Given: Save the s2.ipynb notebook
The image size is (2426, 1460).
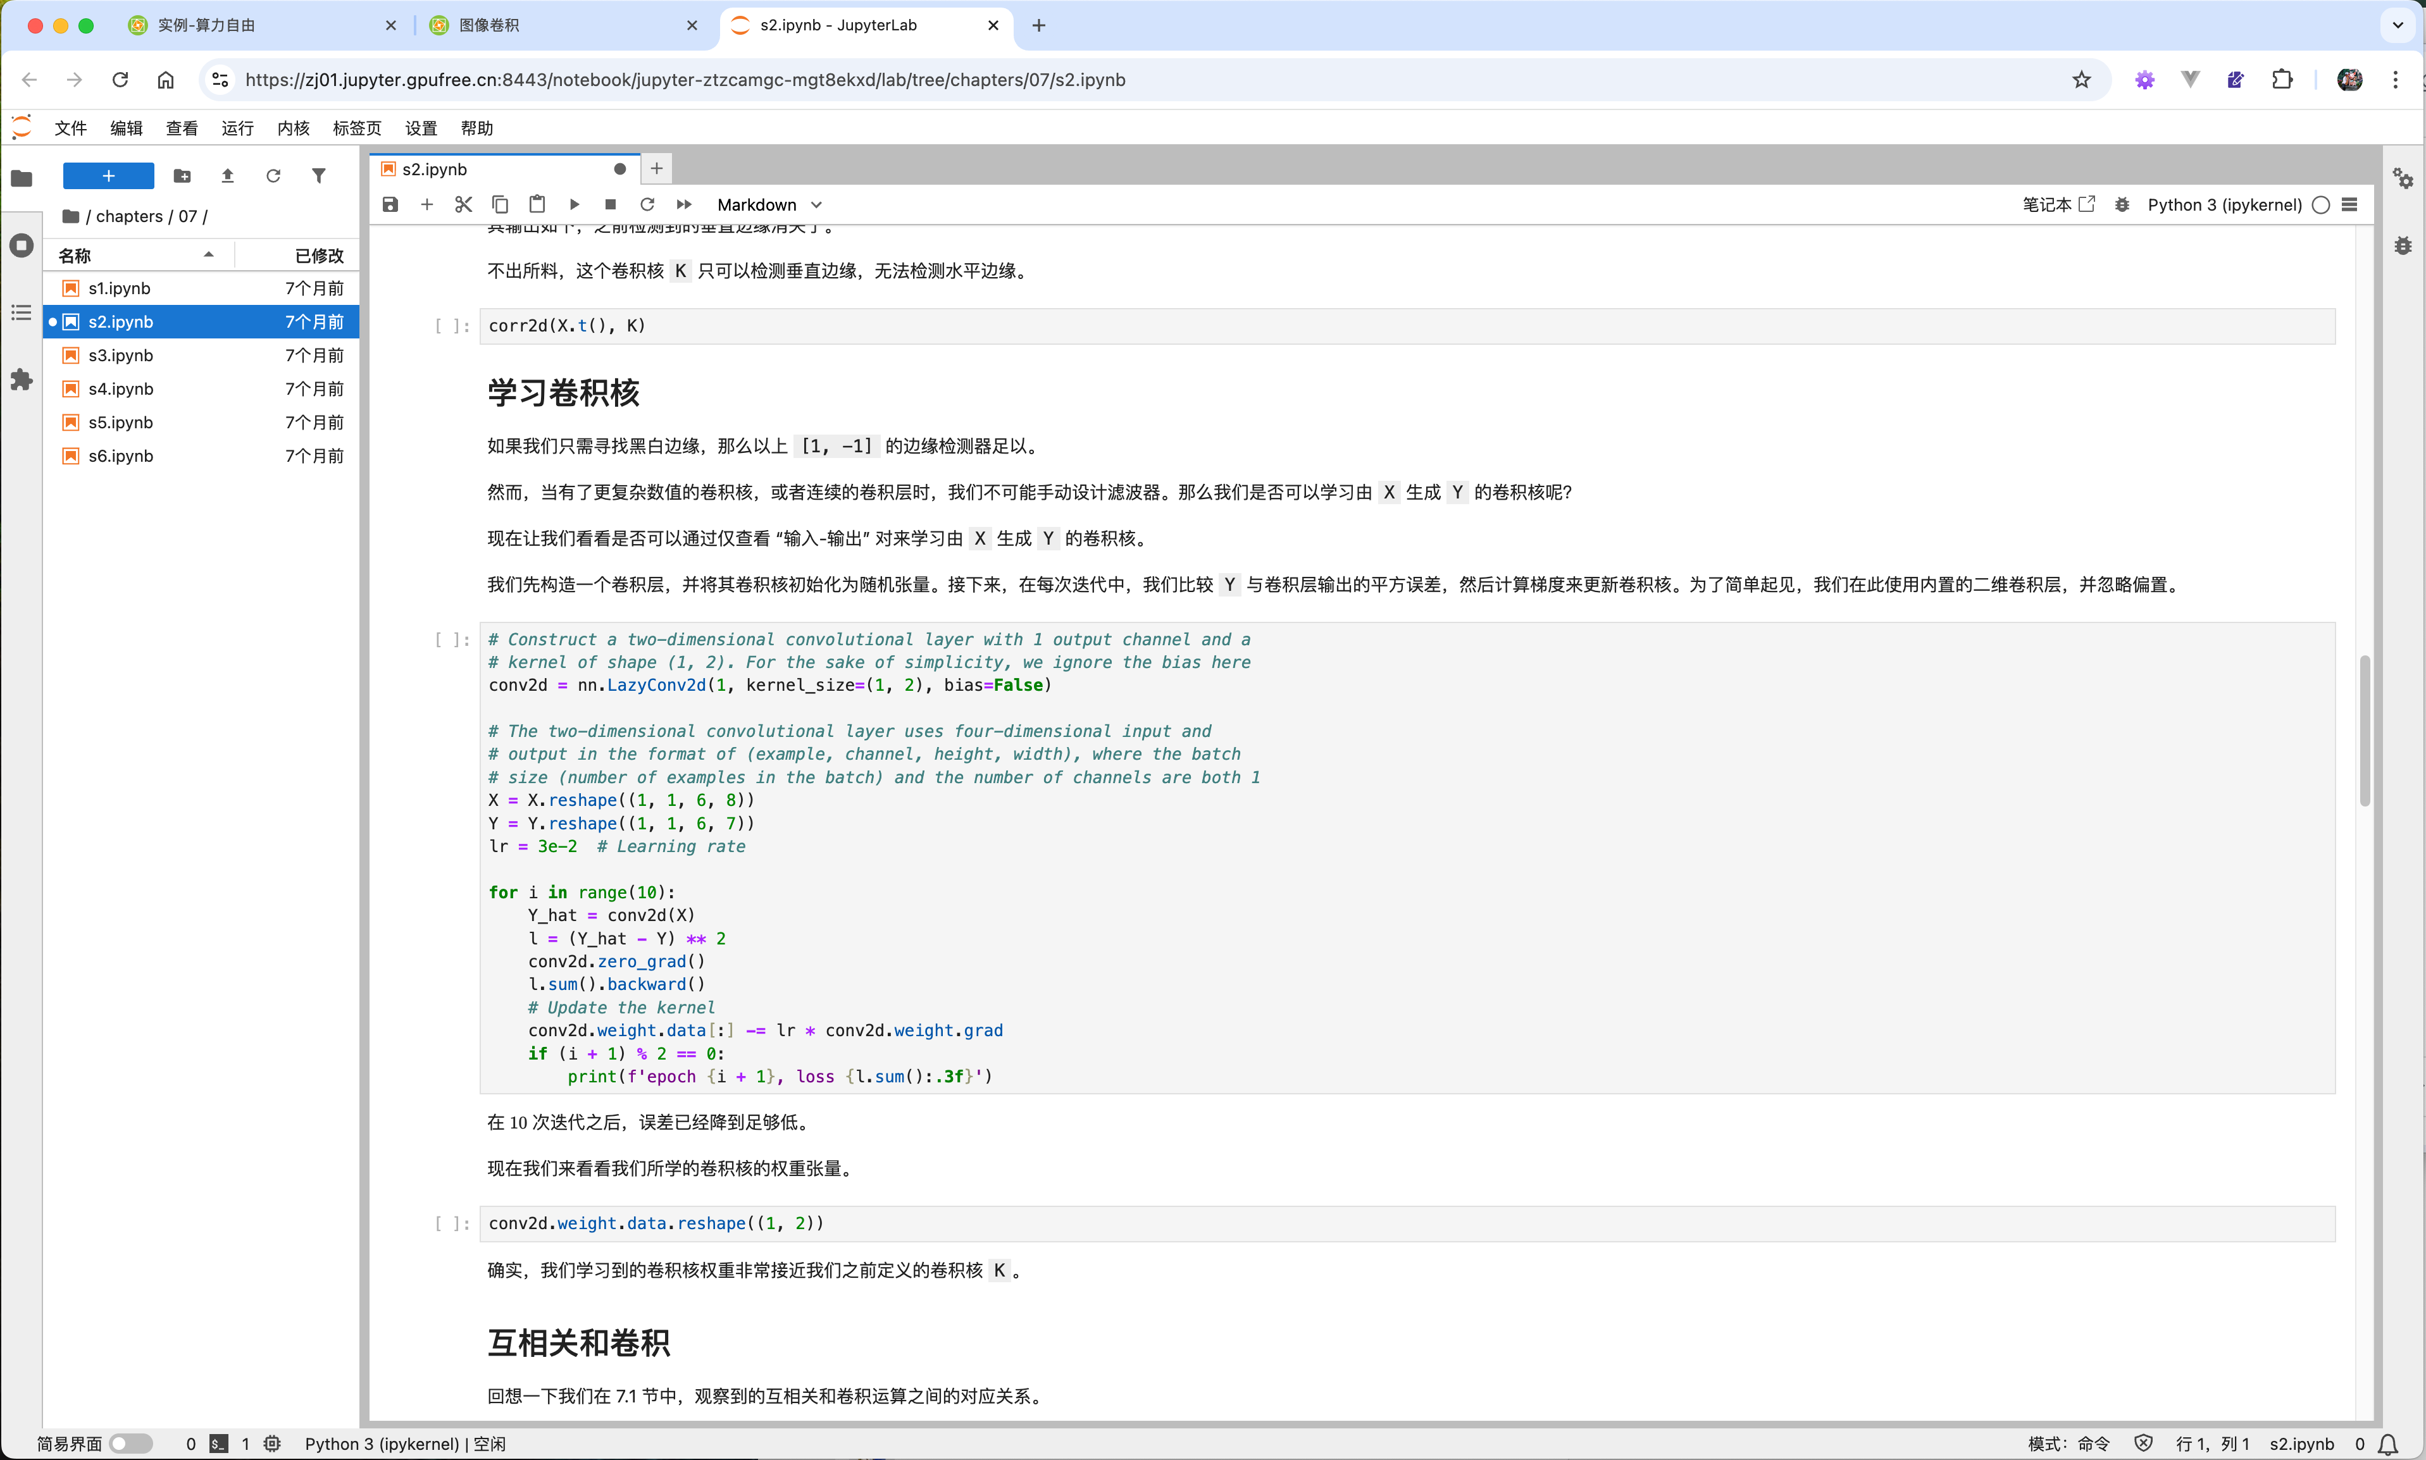Looking at the screenshot, I should pos(390,204).
